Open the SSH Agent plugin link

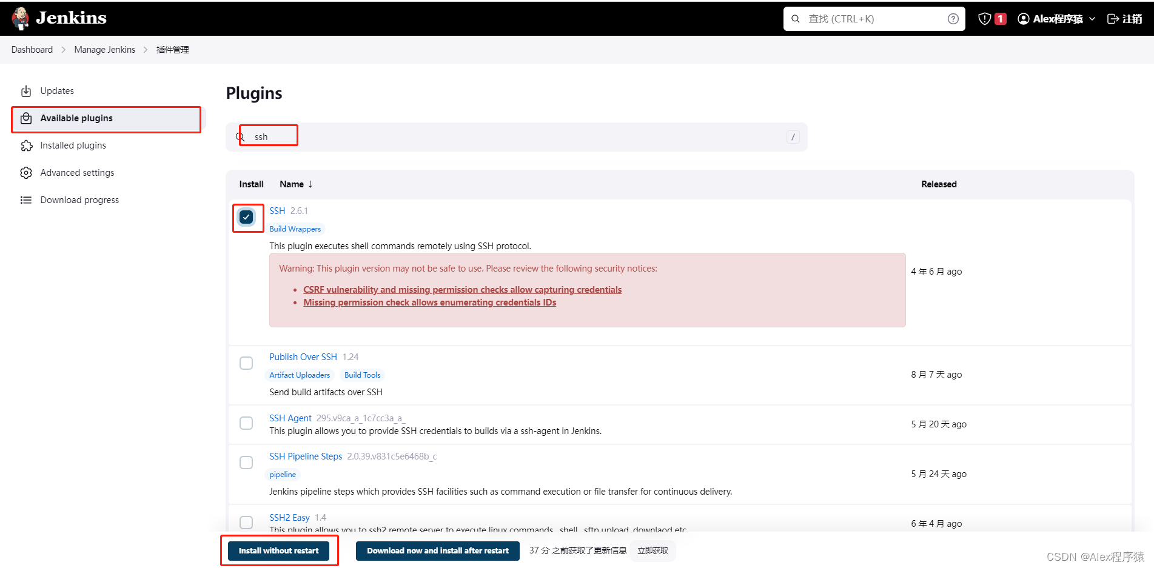click(x=290, y=418)
